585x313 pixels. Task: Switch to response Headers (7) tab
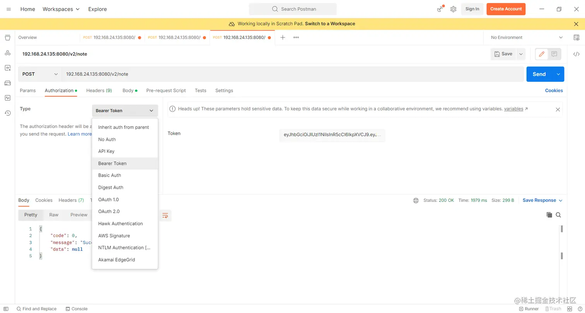click(71, 200)
